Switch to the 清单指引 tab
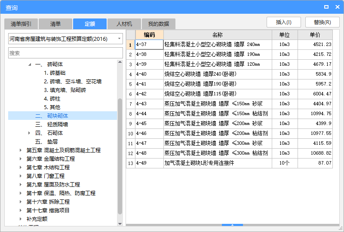The image size is (344, 232). tap(21, 24)
